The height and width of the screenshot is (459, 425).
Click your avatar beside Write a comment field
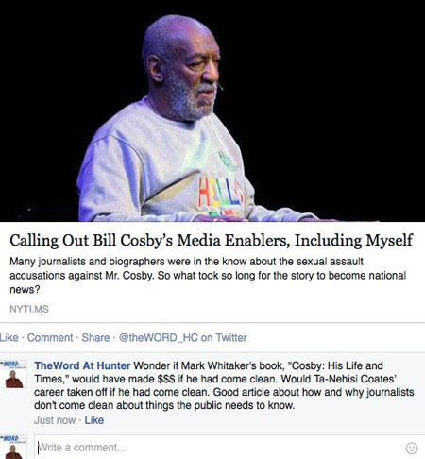[13, 448]
